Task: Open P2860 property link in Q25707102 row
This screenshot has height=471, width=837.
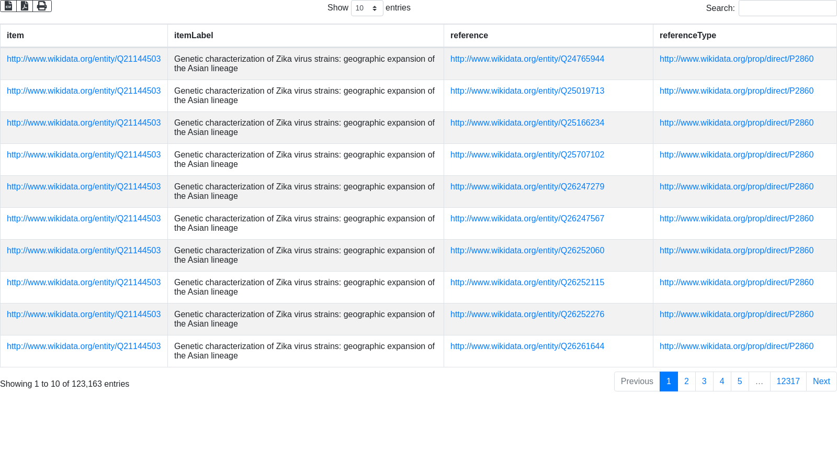Action: click(736, 155)
